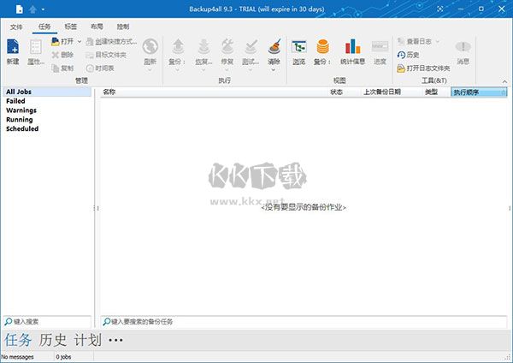The height and width of the screenshot is (363, 513).
Task: Click 历史 (History) in tools group
Action: click(409, 55)
